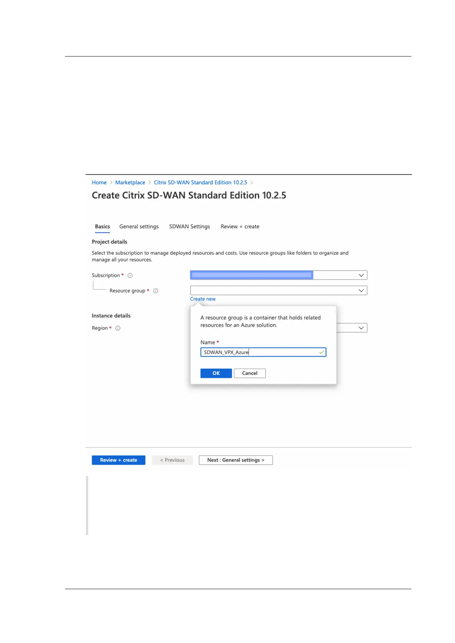Click the Resource group info icon
The width and height of the screenshot is (455, 643).
pyautogui.click(x=155, y=291)
